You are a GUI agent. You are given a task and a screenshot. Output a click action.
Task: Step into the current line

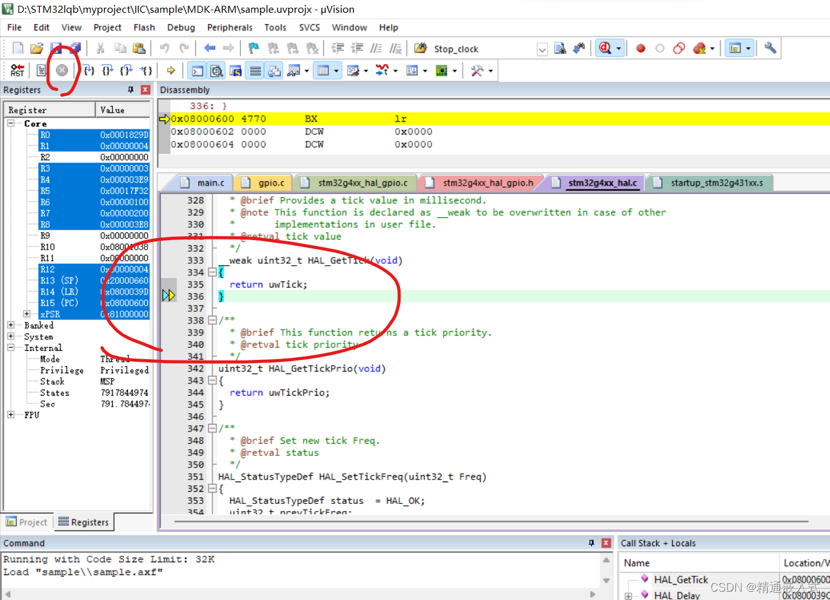click(89, 70)
